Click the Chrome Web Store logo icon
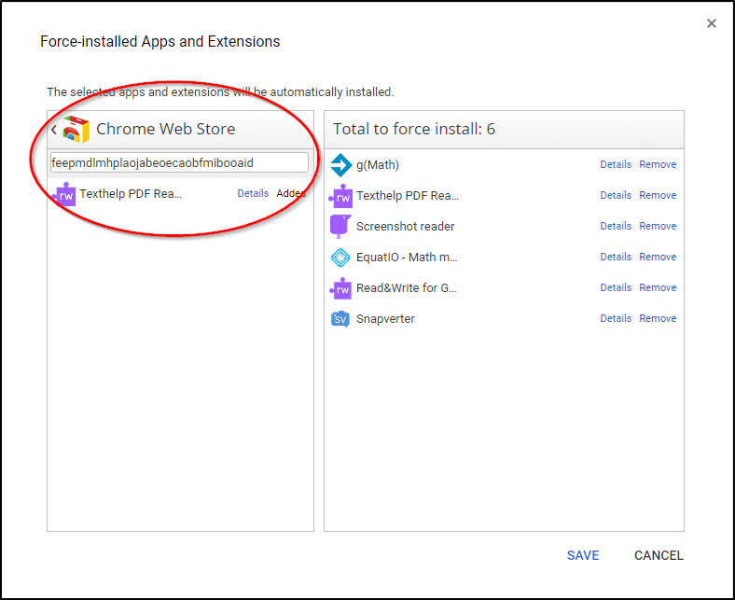This screenshot has height=600, width=735. [x=76, y=130]
